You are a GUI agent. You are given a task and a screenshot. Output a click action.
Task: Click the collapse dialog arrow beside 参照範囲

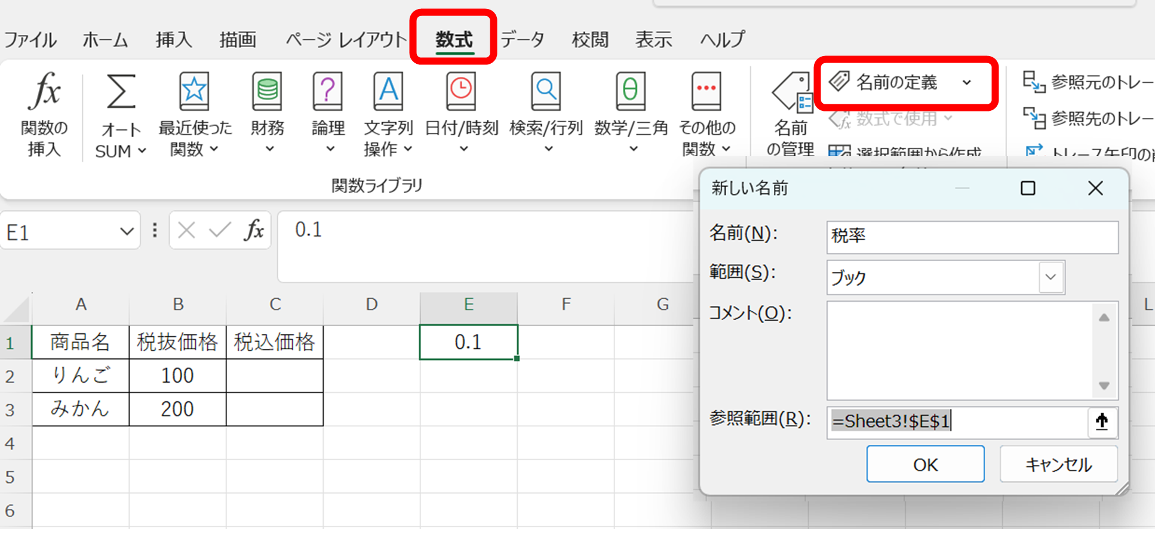tap(1102, 422)
